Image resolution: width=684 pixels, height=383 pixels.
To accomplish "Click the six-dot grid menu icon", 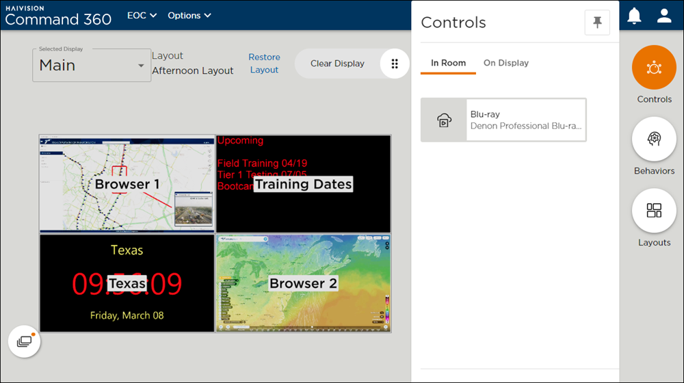I will [395, 64].
